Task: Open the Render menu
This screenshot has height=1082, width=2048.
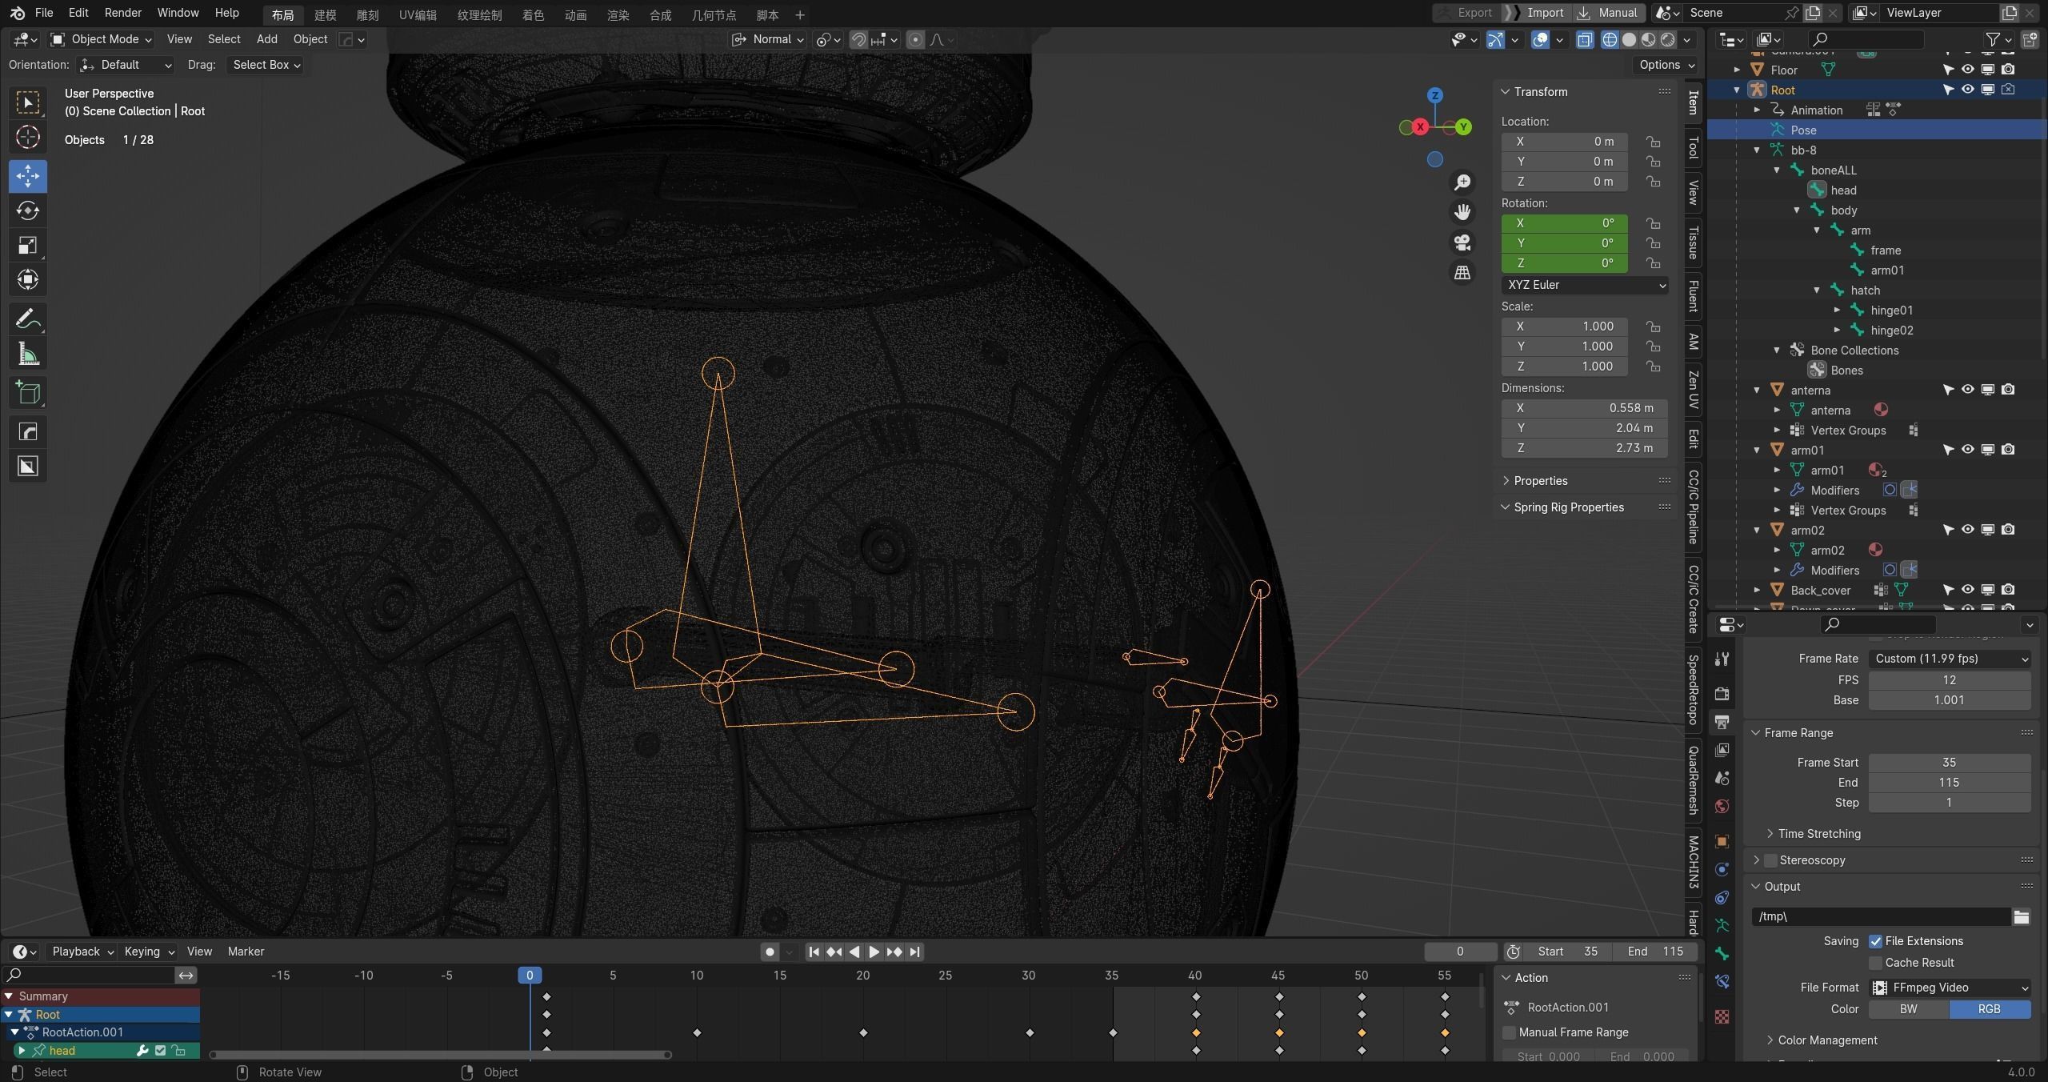Action: [x=122, y=13]
